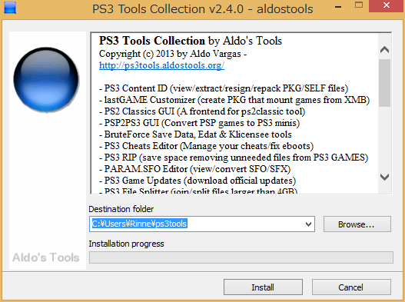Expand the Destination folder dropdown arrow
This screenshot has height=302, width=405.
pyautogui.click(x=308, y=224)
